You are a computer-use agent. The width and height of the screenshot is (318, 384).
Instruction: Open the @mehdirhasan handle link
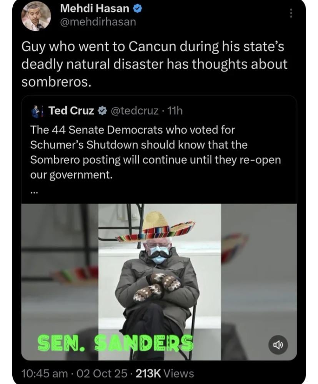(98, 22)
